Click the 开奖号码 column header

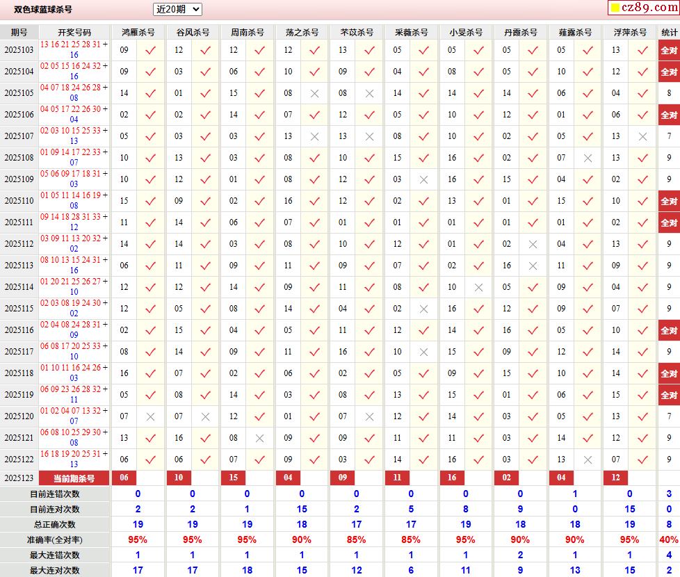(x=74, y=32)
